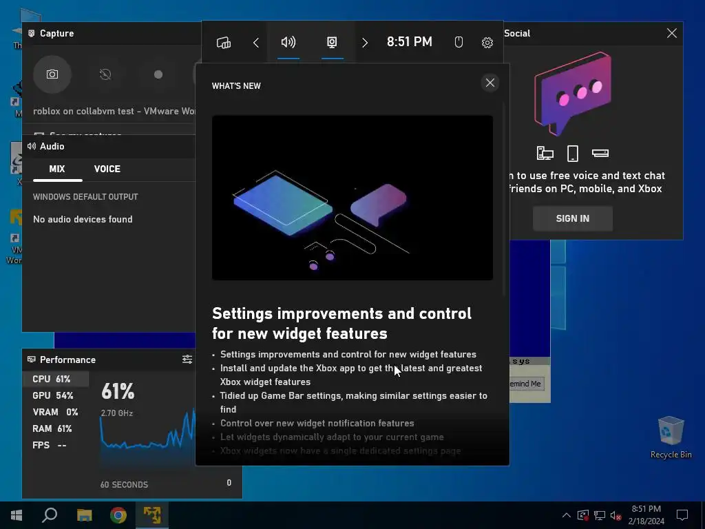
Task: Click the VMware Workstation taskbar icon
Action: 152,515
